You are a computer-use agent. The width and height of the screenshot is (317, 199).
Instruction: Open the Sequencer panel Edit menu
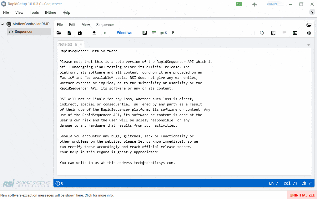(72, 24)
